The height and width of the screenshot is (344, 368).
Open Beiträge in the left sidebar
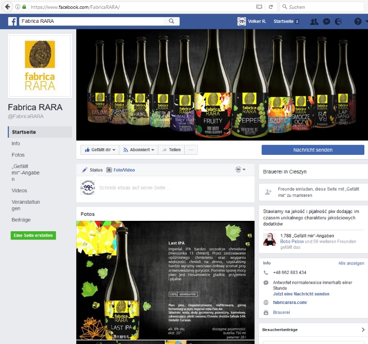21,220
